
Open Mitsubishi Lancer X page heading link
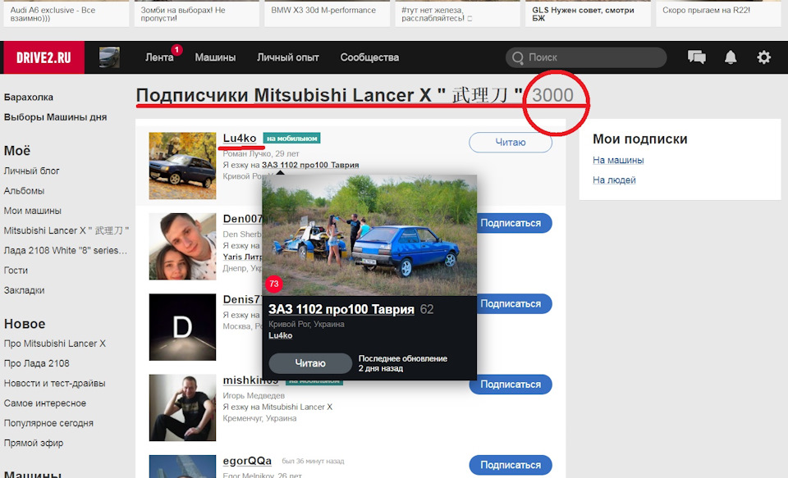388,95
